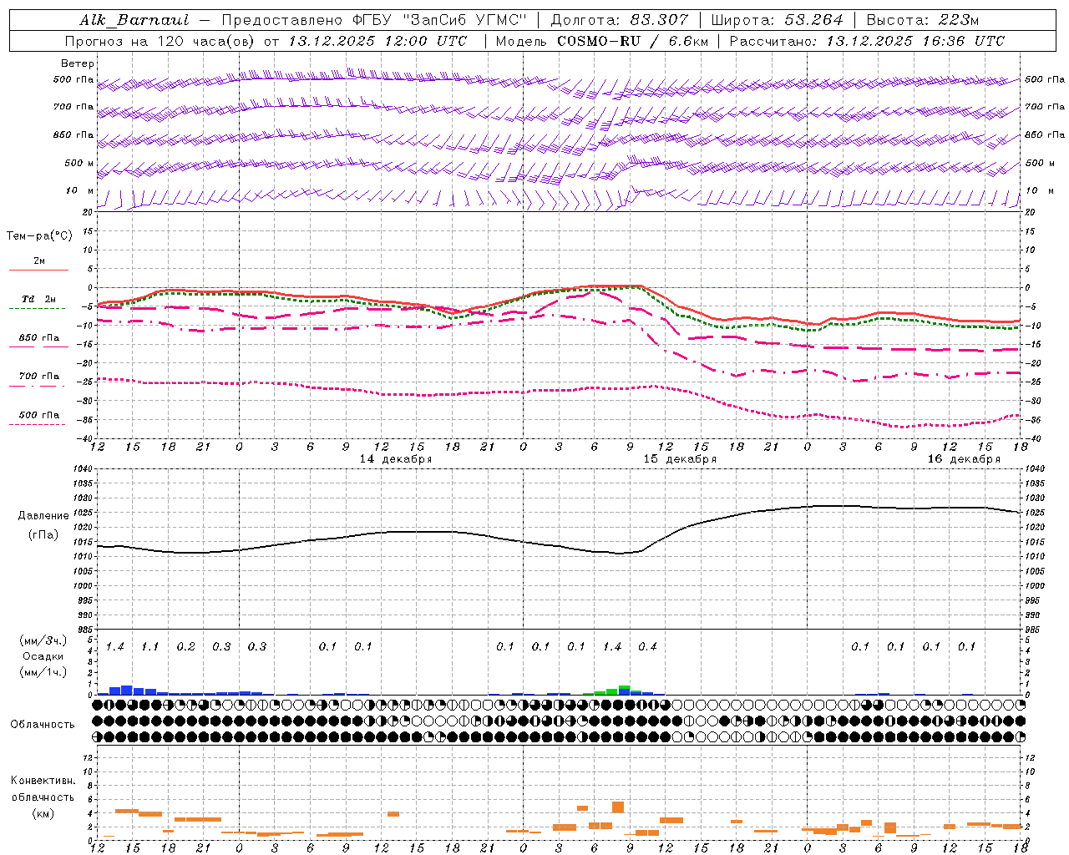Click the Alk_Barnaul station title
Image resolution: width=1069 pixels, height=855 pixels.
pos(134,20)
